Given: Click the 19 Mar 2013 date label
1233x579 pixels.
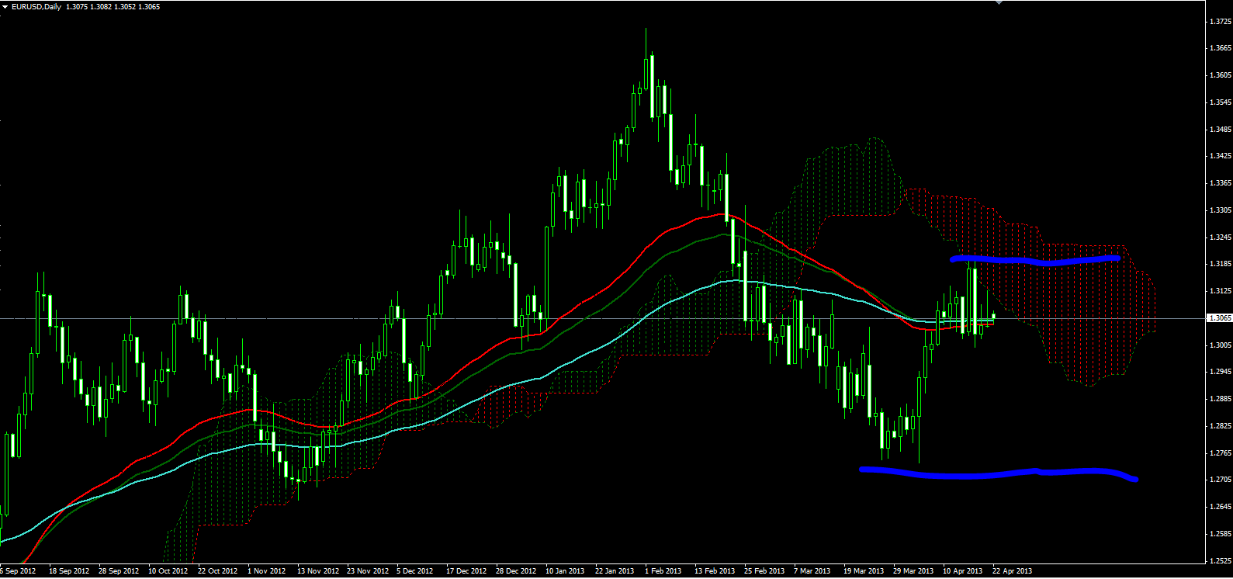Looking at the screenshot, I should tap(864, 571).
